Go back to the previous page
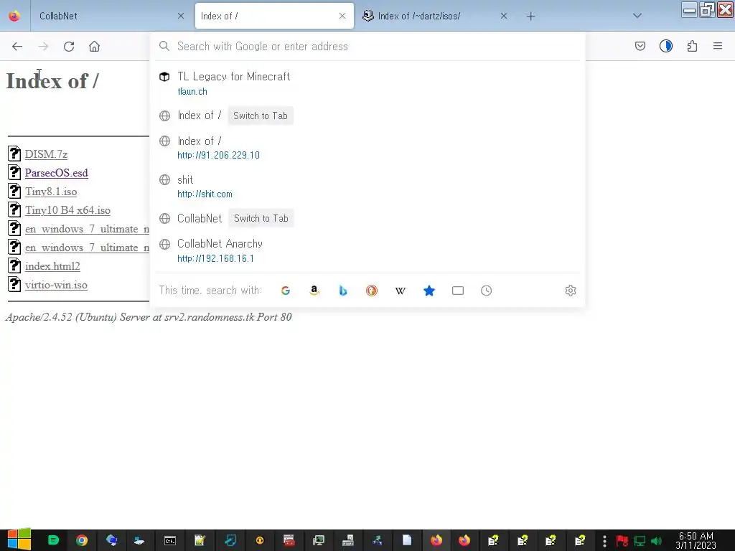This screenshot has width=735, height=551. tap(17, 47)
